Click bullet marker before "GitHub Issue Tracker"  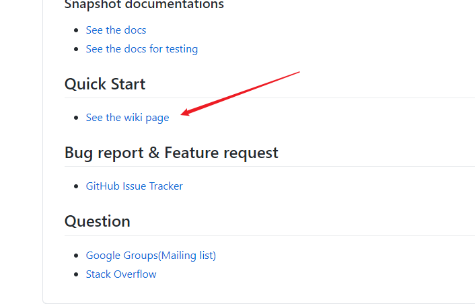(77, 187)
